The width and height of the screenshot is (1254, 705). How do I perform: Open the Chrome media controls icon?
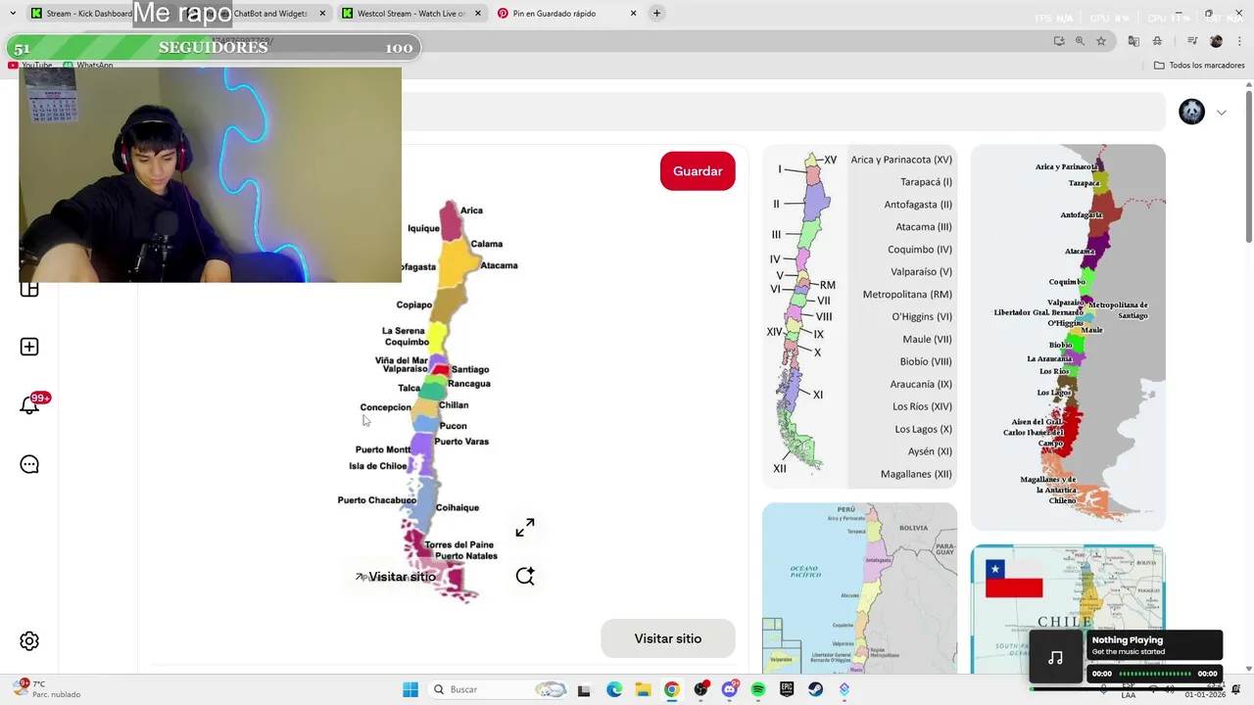pos(1192,41)
